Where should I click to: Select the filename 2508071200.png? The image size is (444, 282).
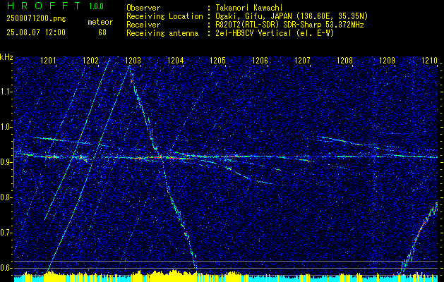36,19
